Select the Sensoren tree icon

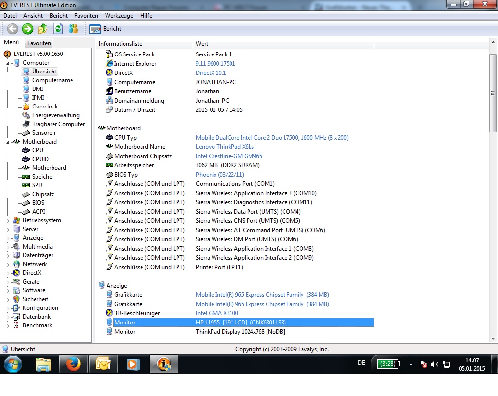26,133
